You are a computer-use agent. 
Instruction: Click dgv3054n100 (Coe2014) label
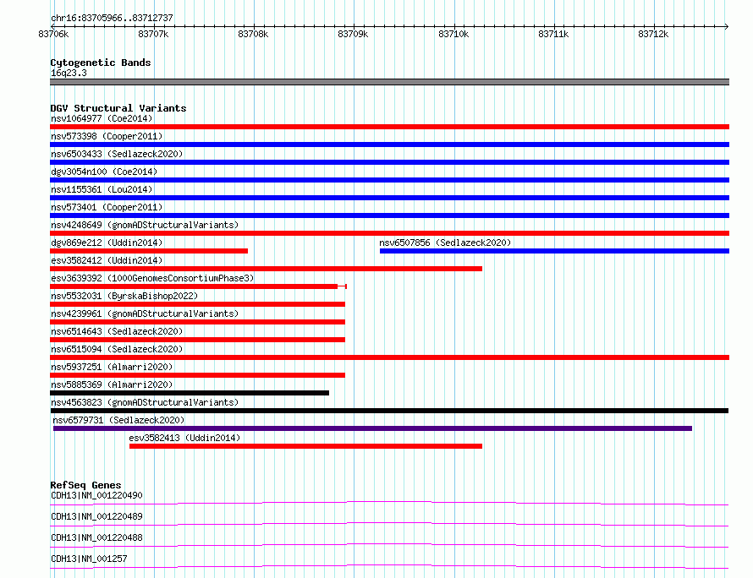(x=104, y=172)
